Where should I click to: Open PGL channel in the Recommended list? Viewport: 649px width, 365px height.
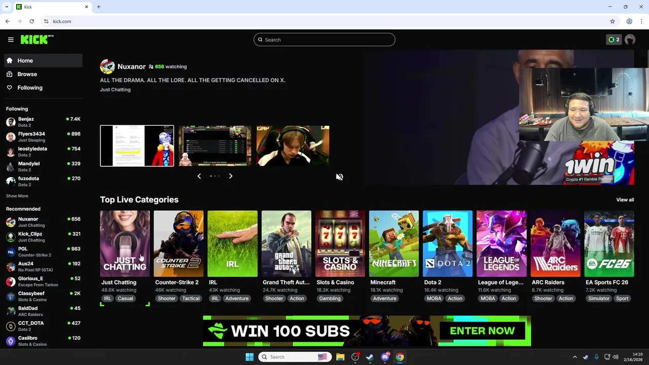point(43,252)
